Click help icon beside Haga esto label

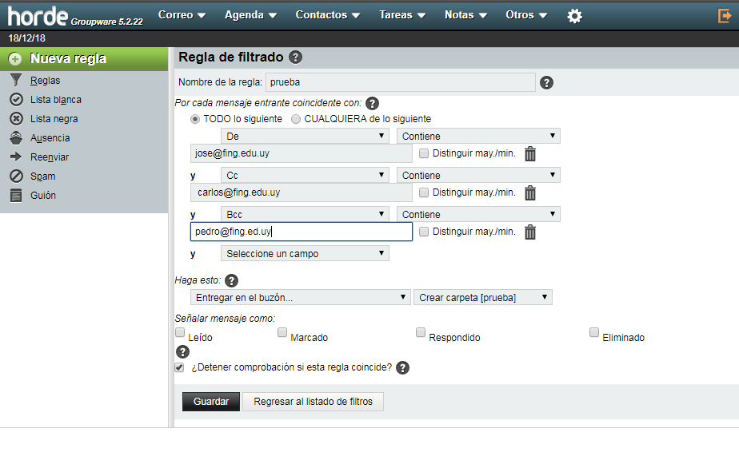point(232,280)
